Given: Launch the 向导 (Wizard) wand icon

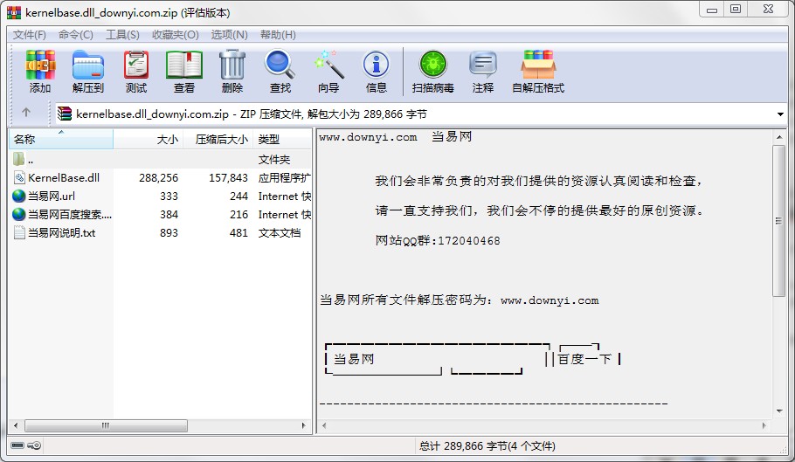Looking at the screenshot, I should pyautogui.click(x=328, y=66).
